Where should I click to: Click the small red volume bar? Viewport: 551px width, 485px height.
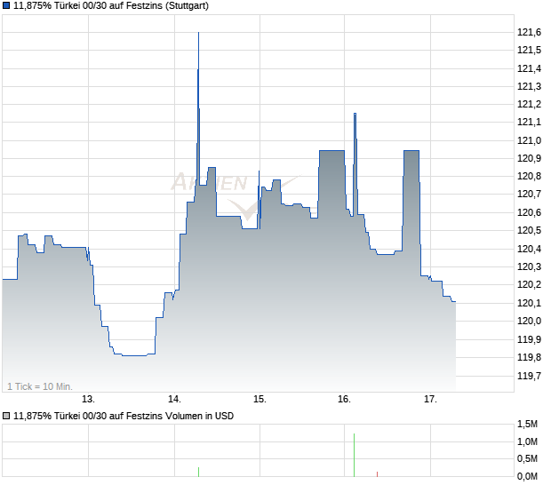coord(377,474)
